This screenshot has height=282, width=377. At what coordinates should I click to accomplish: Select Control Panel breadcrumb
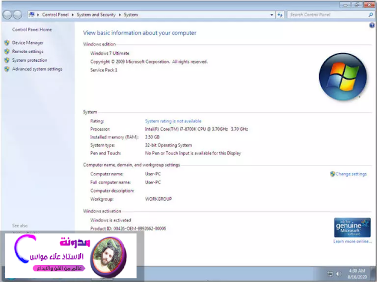[55, 15]
